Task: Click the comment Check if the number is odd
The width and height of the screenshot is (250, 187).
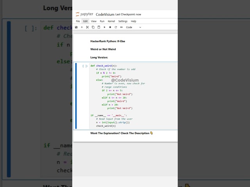Action: pyautogui.click(x=116, y=69)
